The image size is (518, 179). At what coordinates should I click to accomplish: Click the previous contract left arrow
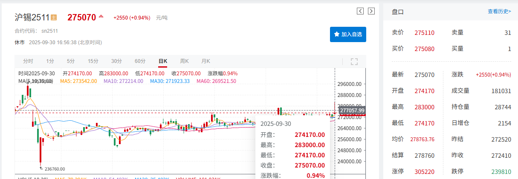(360, 11)
